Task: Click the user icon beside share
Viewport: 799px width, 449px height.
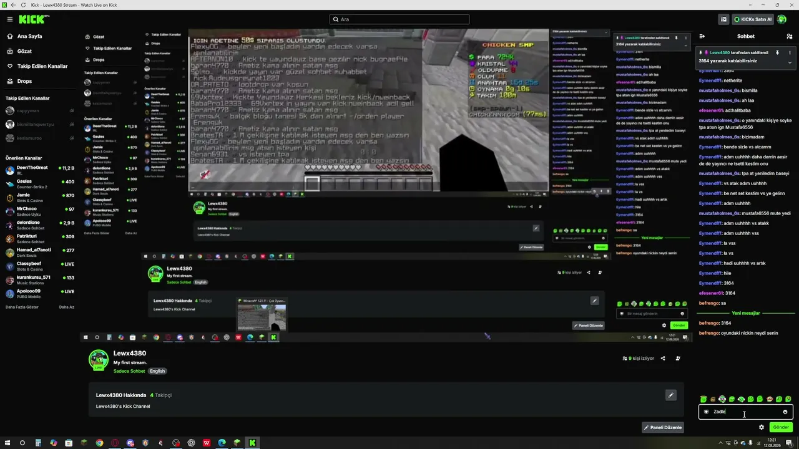Action: (x=678, y=359)
